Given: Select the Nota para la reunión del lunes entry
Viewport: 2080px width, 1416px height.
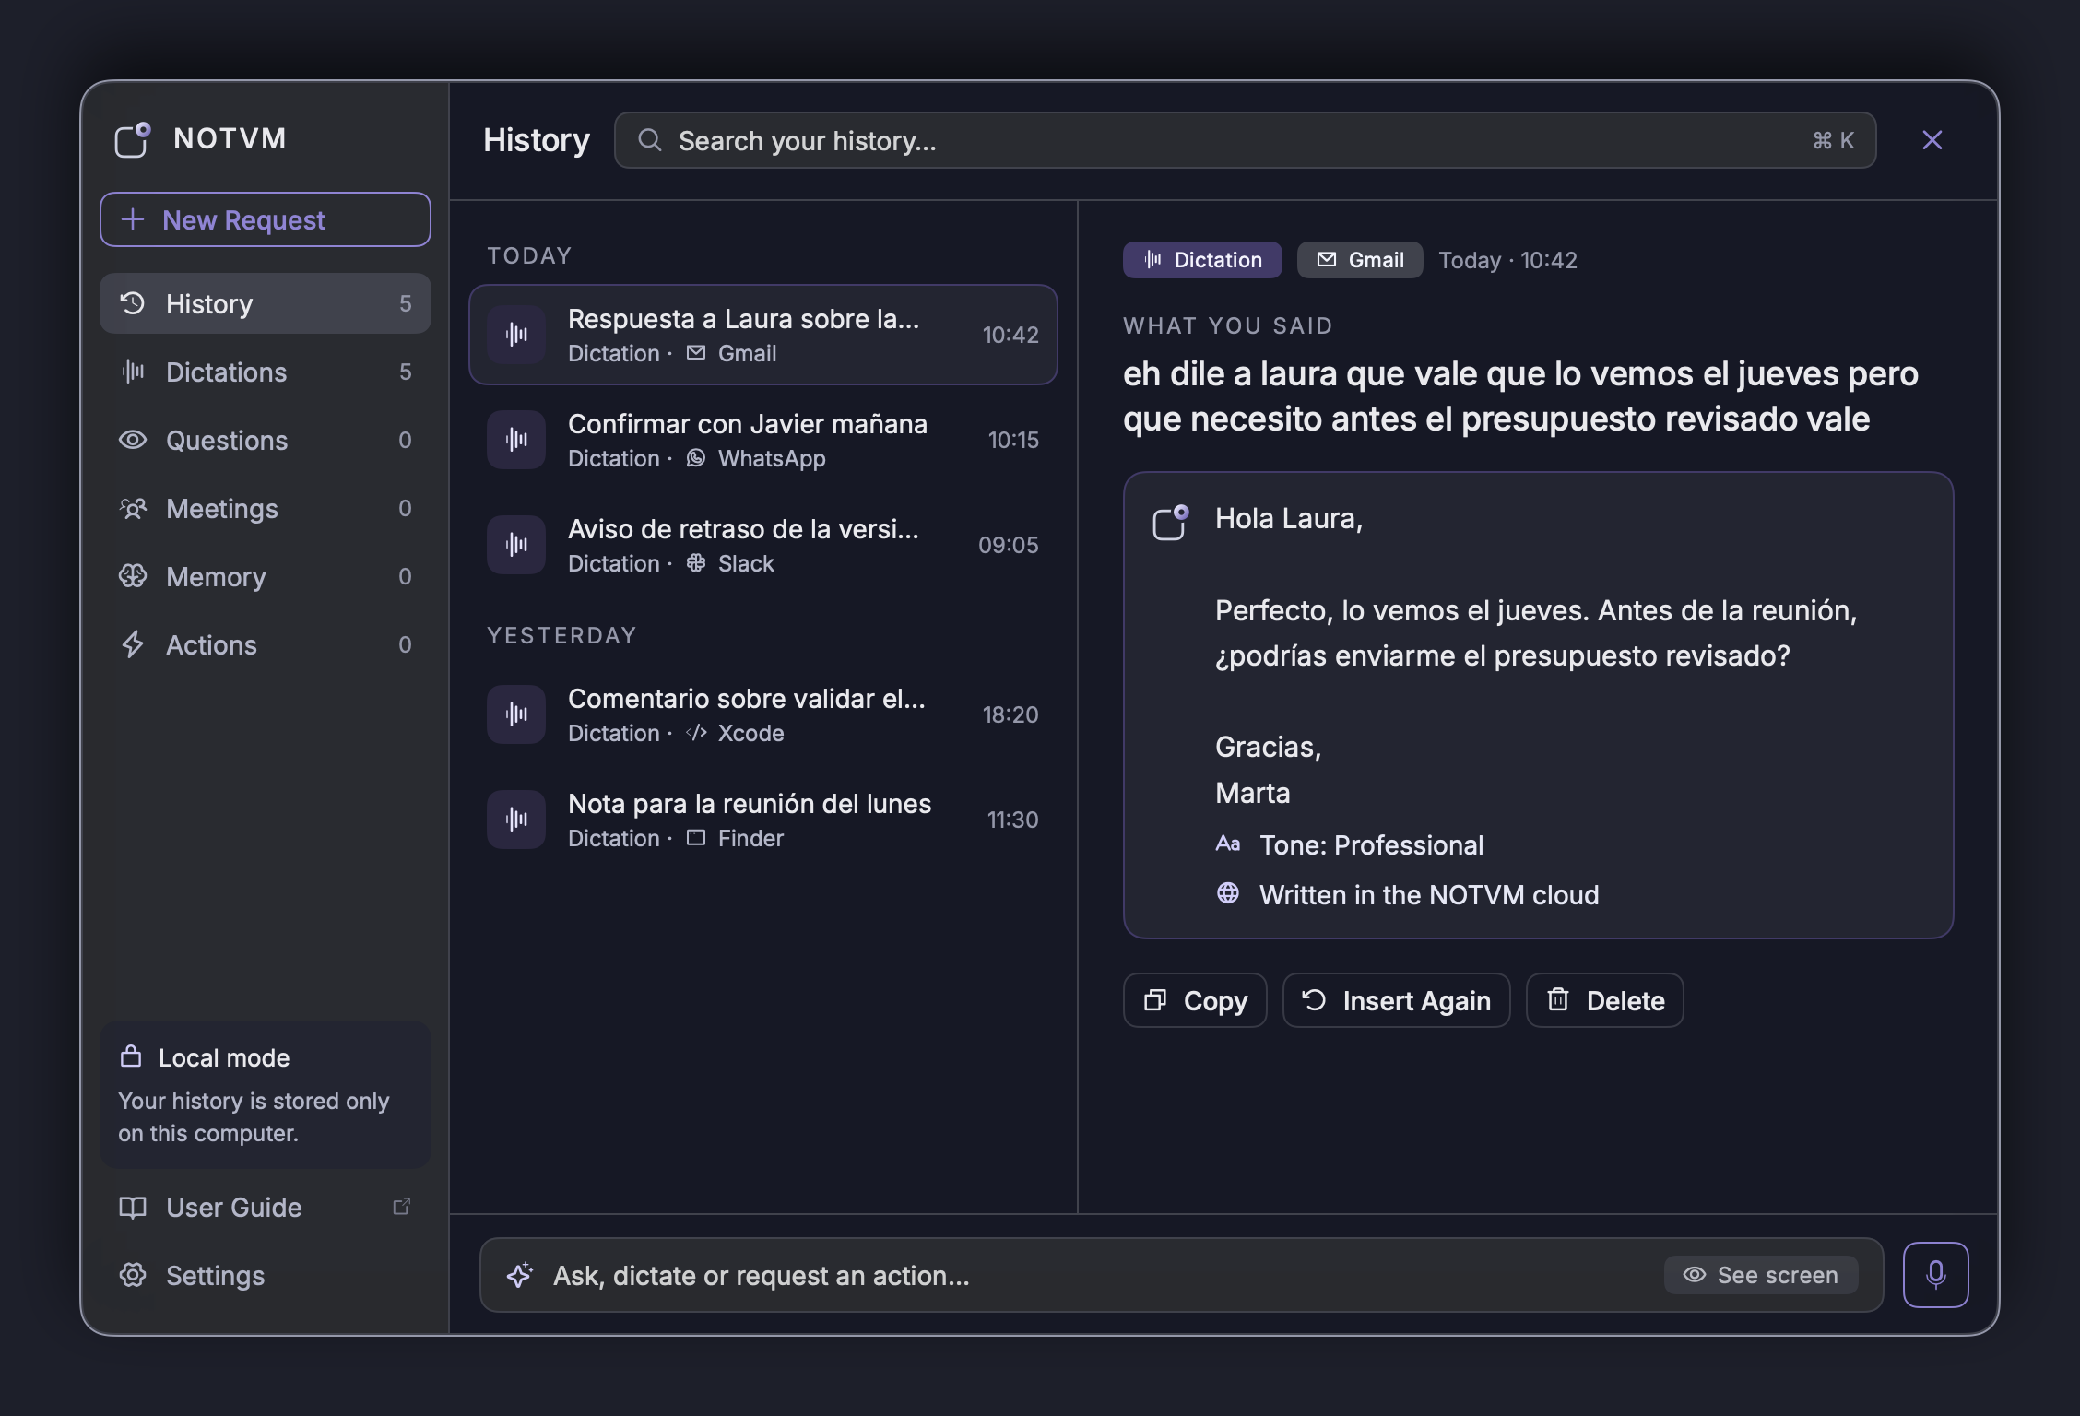Looking at the screenshot, I should point(762,820).
